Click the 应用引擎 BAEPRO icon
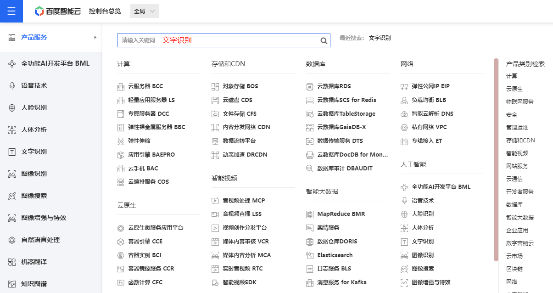The width and height of the screenshot is (553, 293). 121,155
